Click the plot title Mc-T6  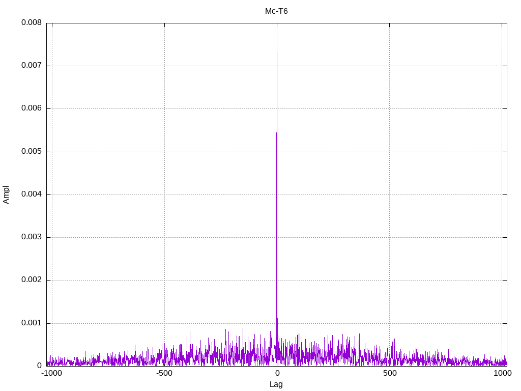click(x=276, y=11)
